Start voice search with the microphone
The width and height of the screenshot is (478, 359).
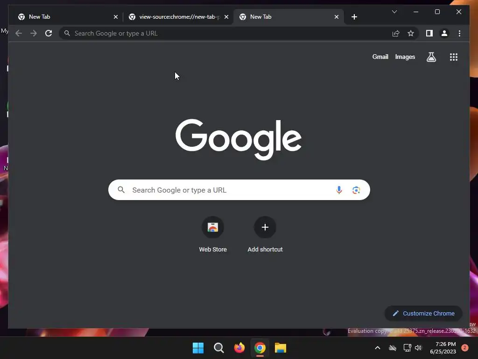click(x=339, y=190)
